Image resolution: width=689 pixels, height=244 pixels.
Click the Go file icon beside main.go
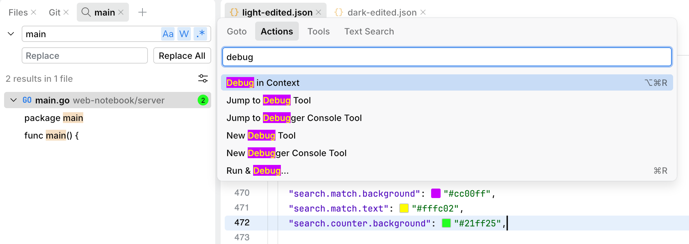coord(27,100)
